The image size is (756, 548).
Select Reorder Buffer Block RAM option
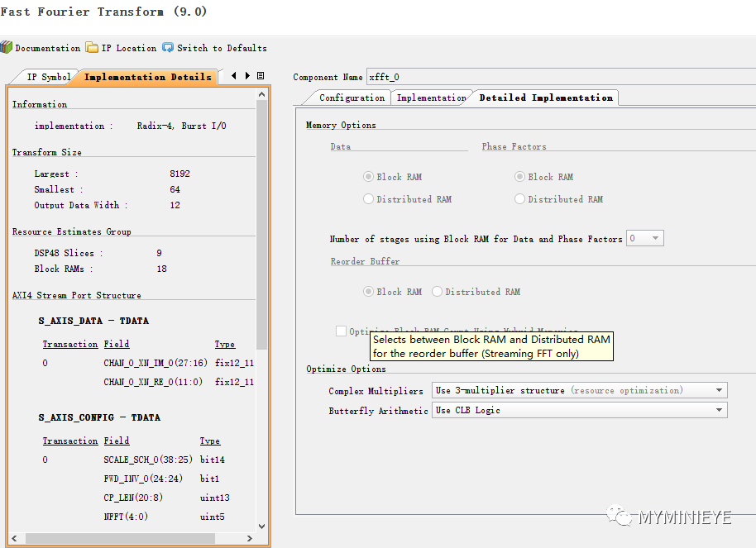click(368, 292)
